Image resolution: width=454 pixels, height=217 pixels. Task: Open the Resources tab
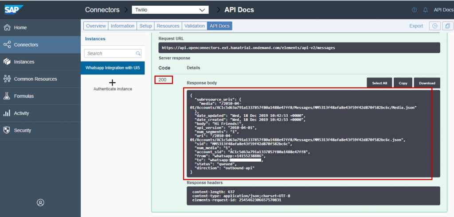coord(168,26)
